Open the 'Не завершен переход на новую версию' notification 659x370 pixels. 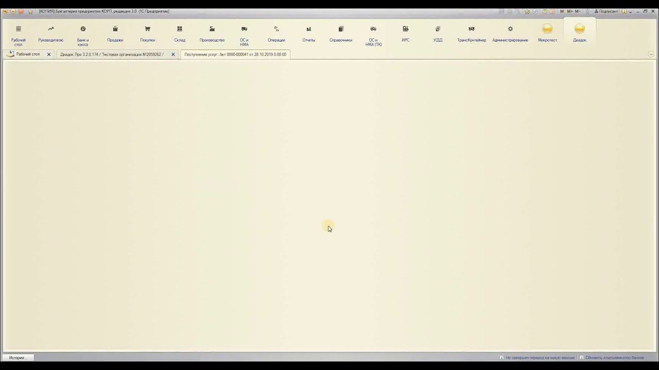click(x=537, y=358)
